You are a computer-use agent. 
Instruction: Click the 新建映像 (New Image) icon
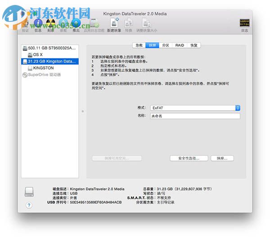[x=114, y=23]
